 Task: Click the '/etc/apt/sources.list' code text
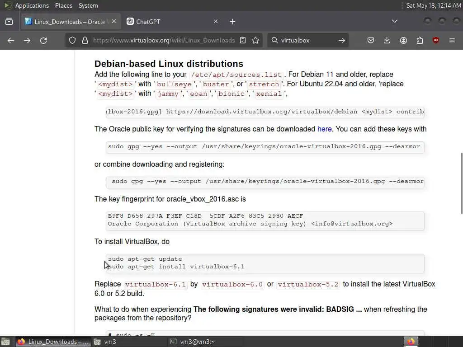click(236, 75)
